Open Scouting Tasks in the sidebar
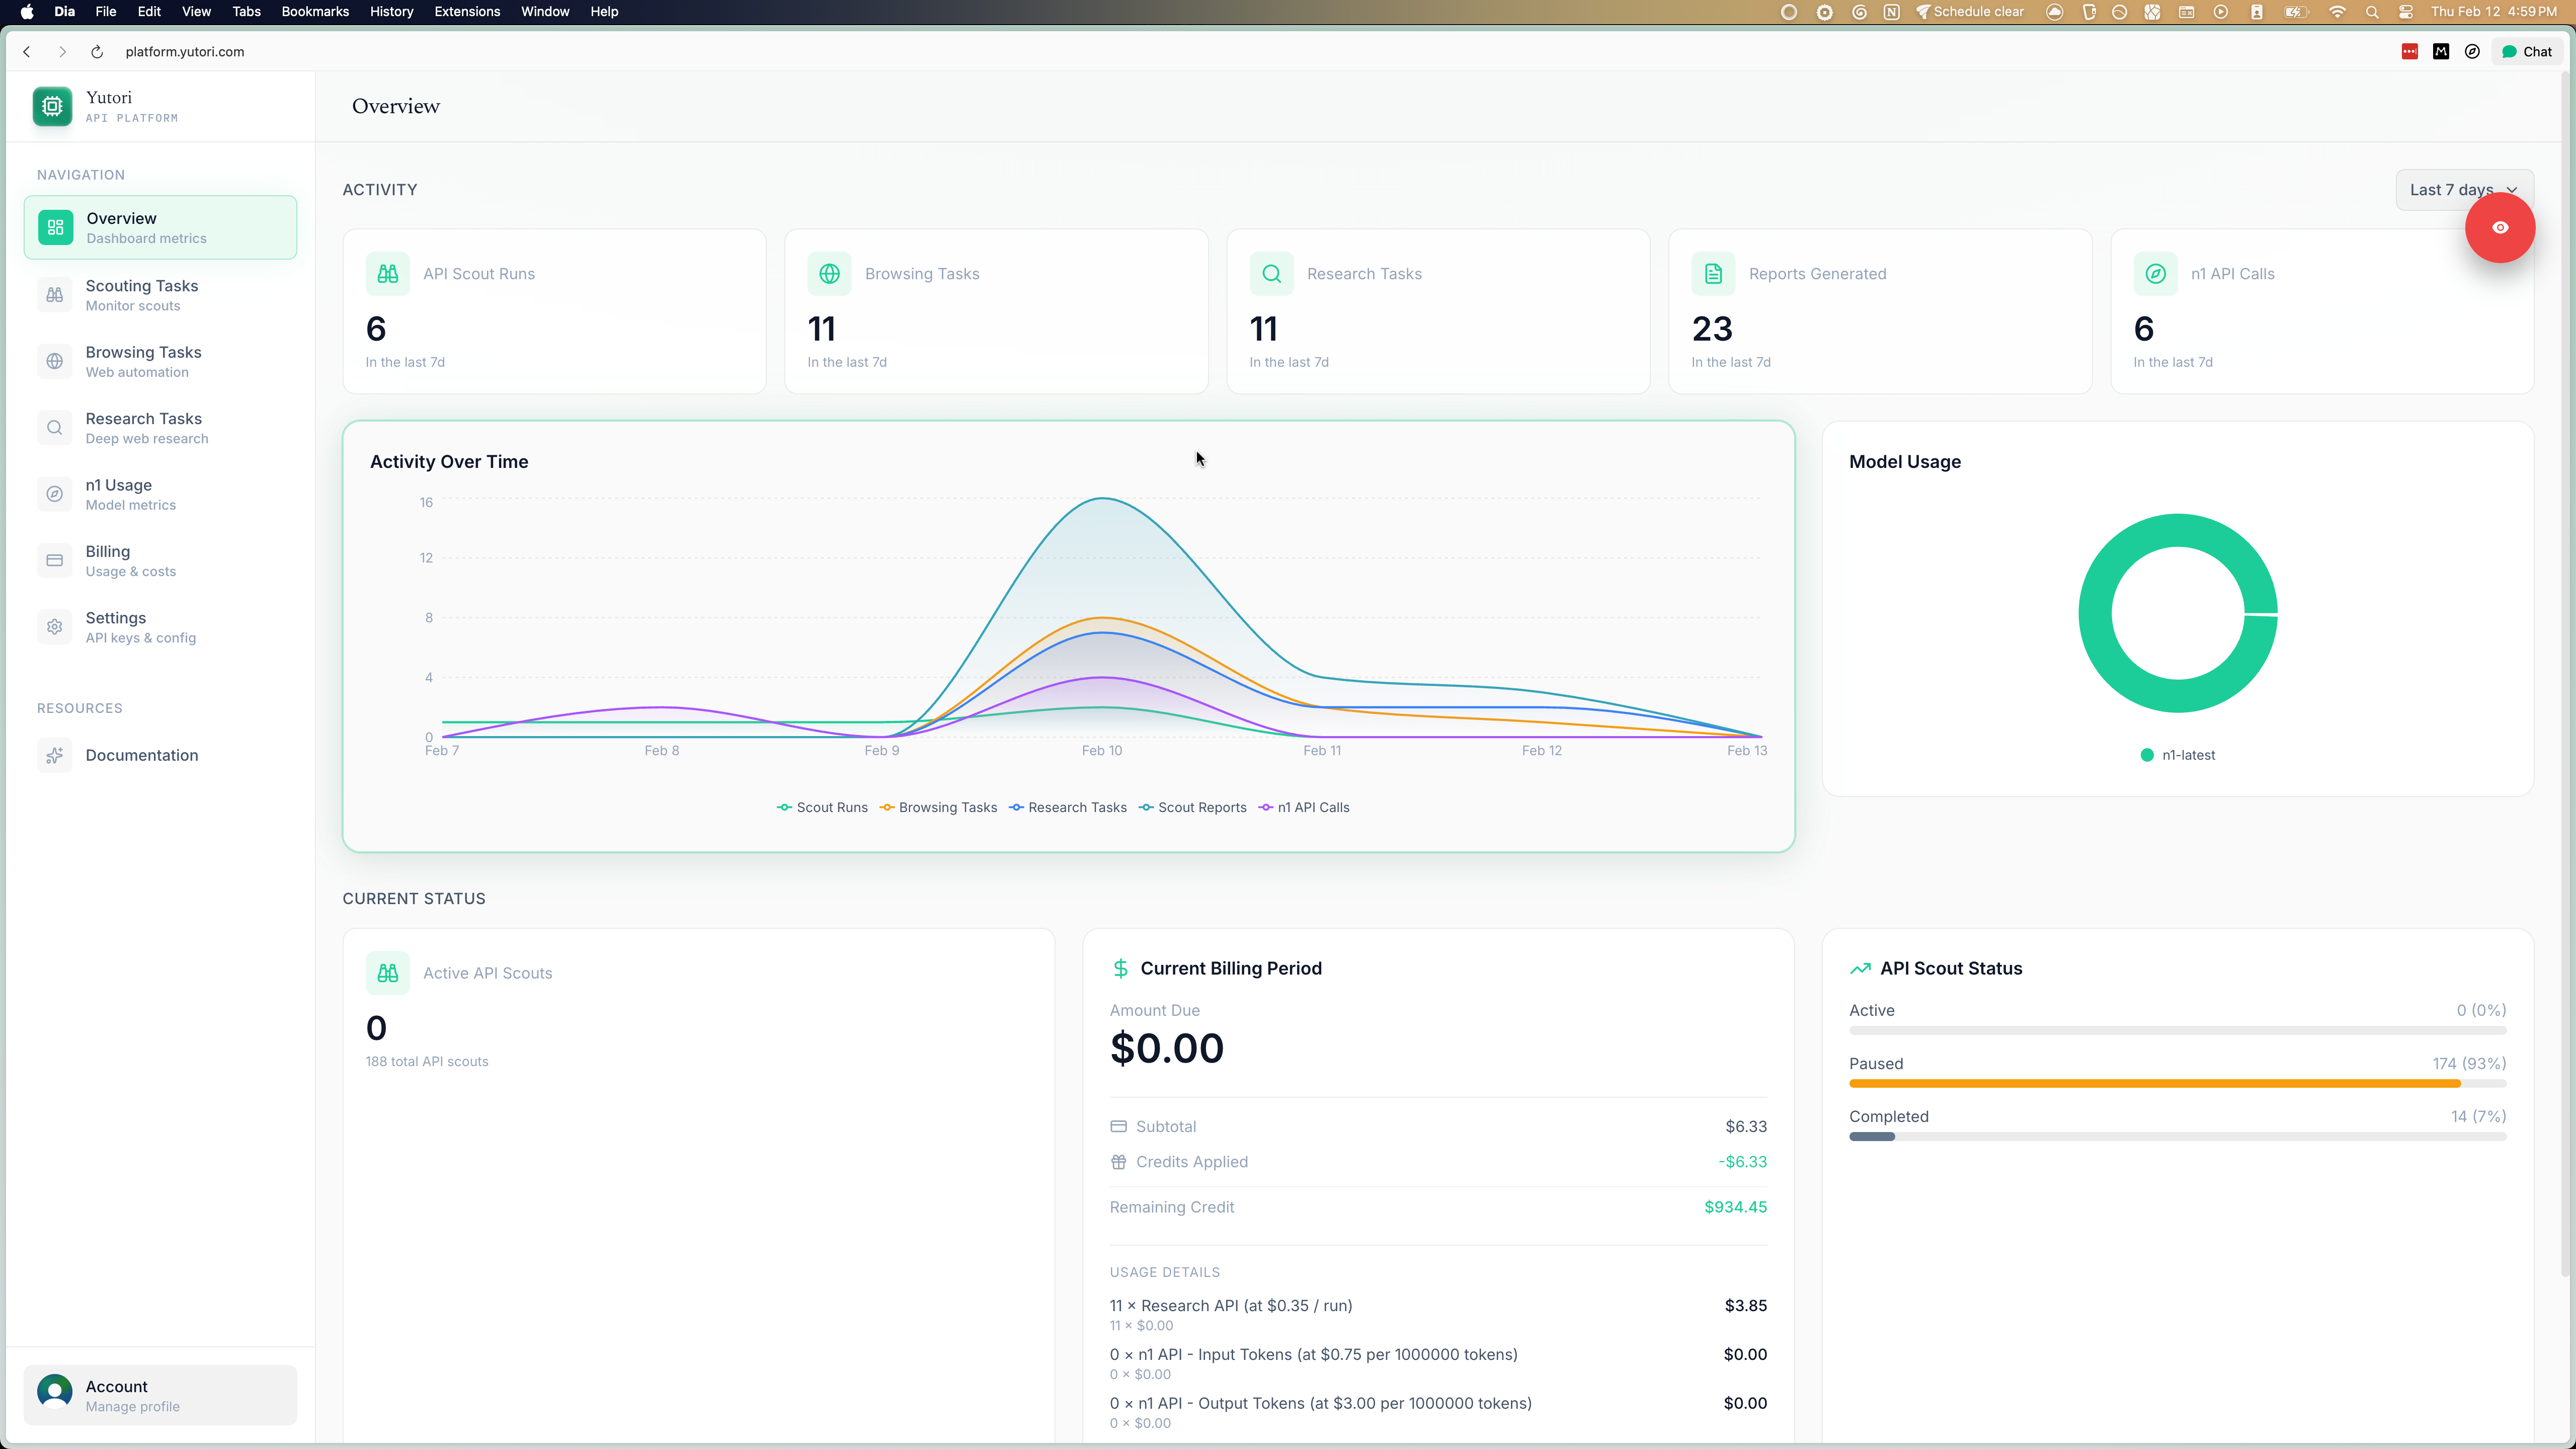Image resolution: width=2576 pixels, height=1449 pixels. pos(159,294)
